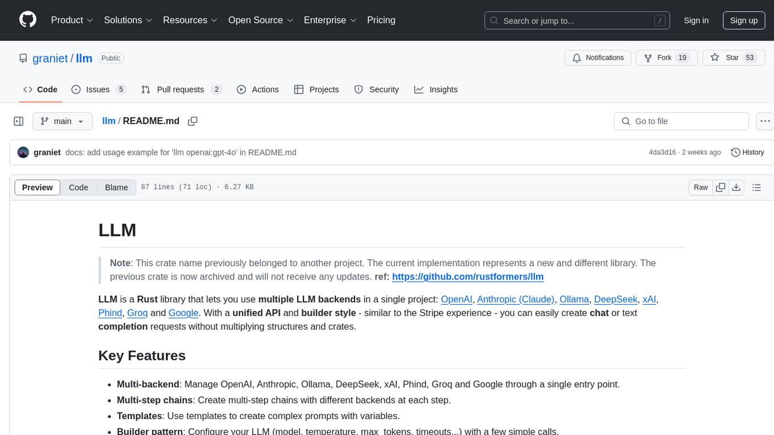Screen dimensions: 774x435
Task: Switch to the Code tab
Action: click(40, 89)
